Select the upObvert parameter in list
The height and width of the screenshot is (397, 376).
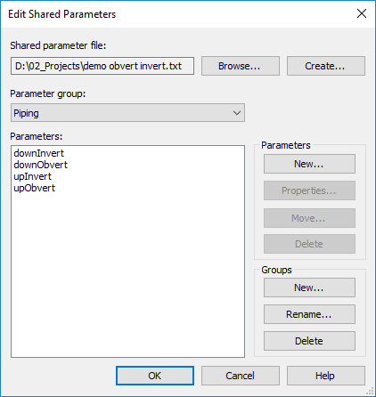click(x=35, y=188)
